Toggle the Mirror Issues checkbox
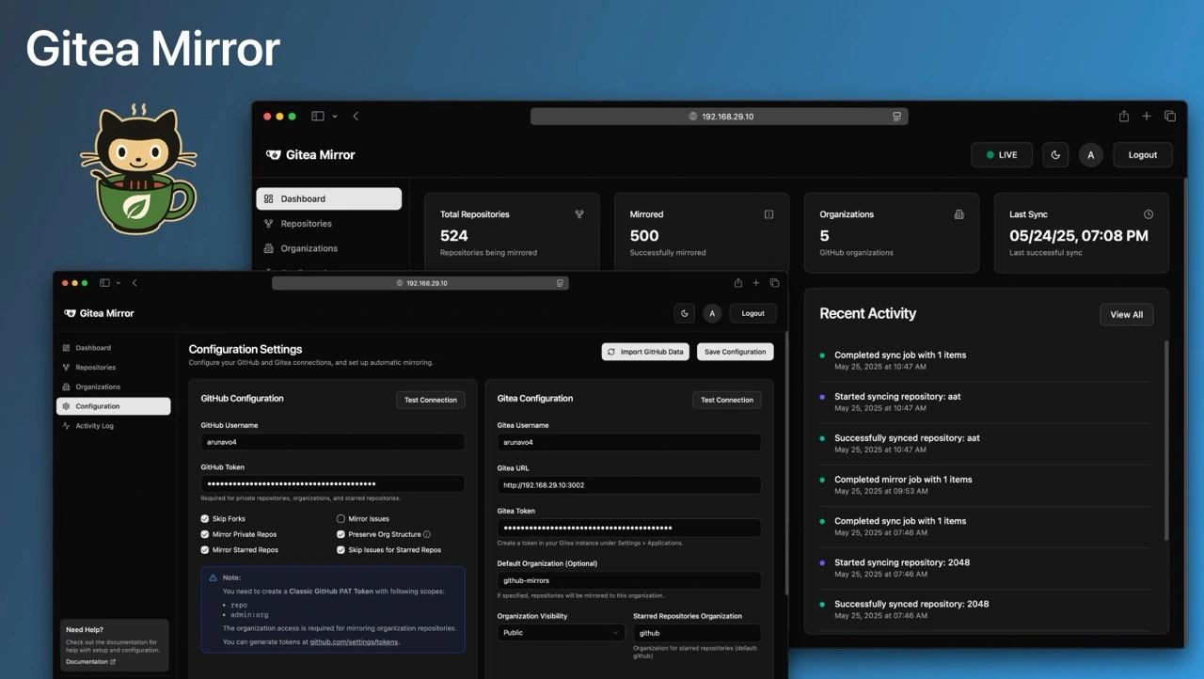The height and width of the screenshot is (679, 1204). click(341, 519)
